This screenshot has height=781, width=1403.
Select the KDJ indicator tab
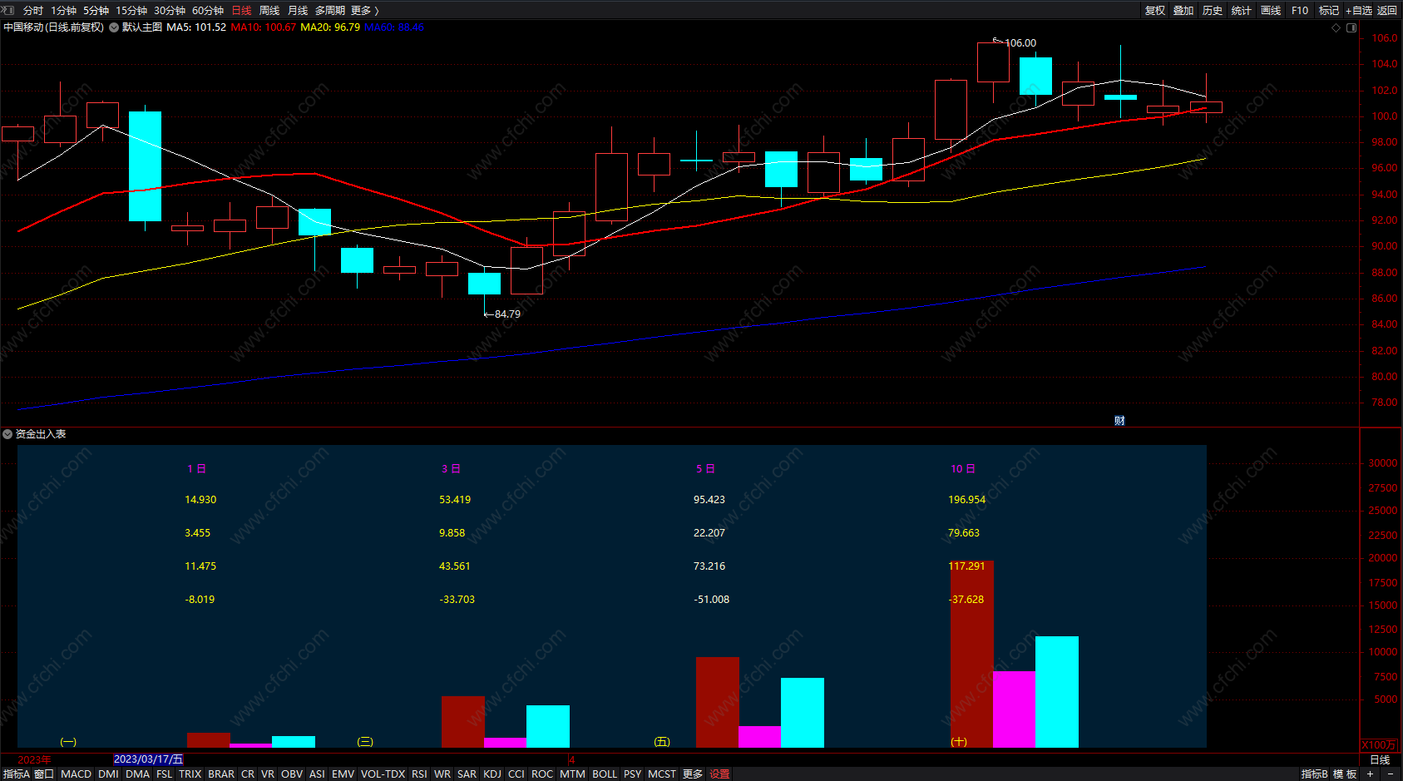(492, 774)
